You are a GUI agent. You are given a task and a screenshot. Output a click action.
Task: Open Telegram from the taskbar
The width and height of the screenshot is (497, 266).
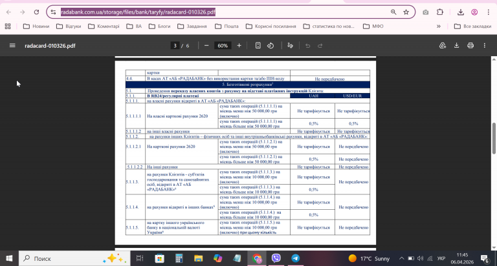coord(295,258)
